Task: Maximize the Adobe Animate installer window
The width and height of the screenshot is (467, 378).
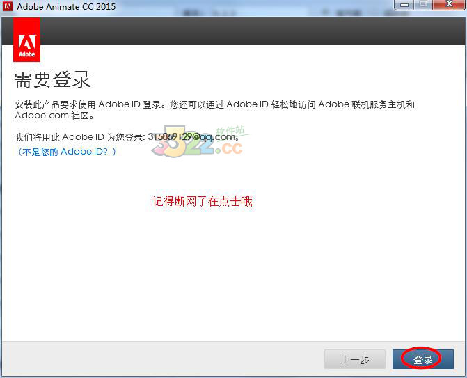Action: coord(423,5)
